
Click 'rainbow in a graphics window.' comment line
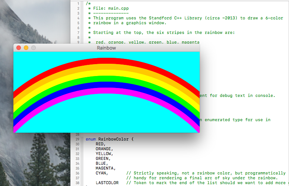(x=130, y=23)
